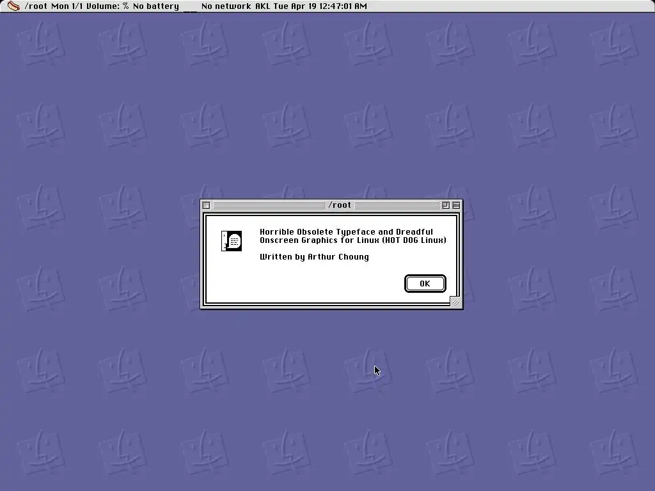The width and height of the screenshot is (655, 491).
Task: Click the clock showing 12:47:01 AM
Action: [320, 6]
